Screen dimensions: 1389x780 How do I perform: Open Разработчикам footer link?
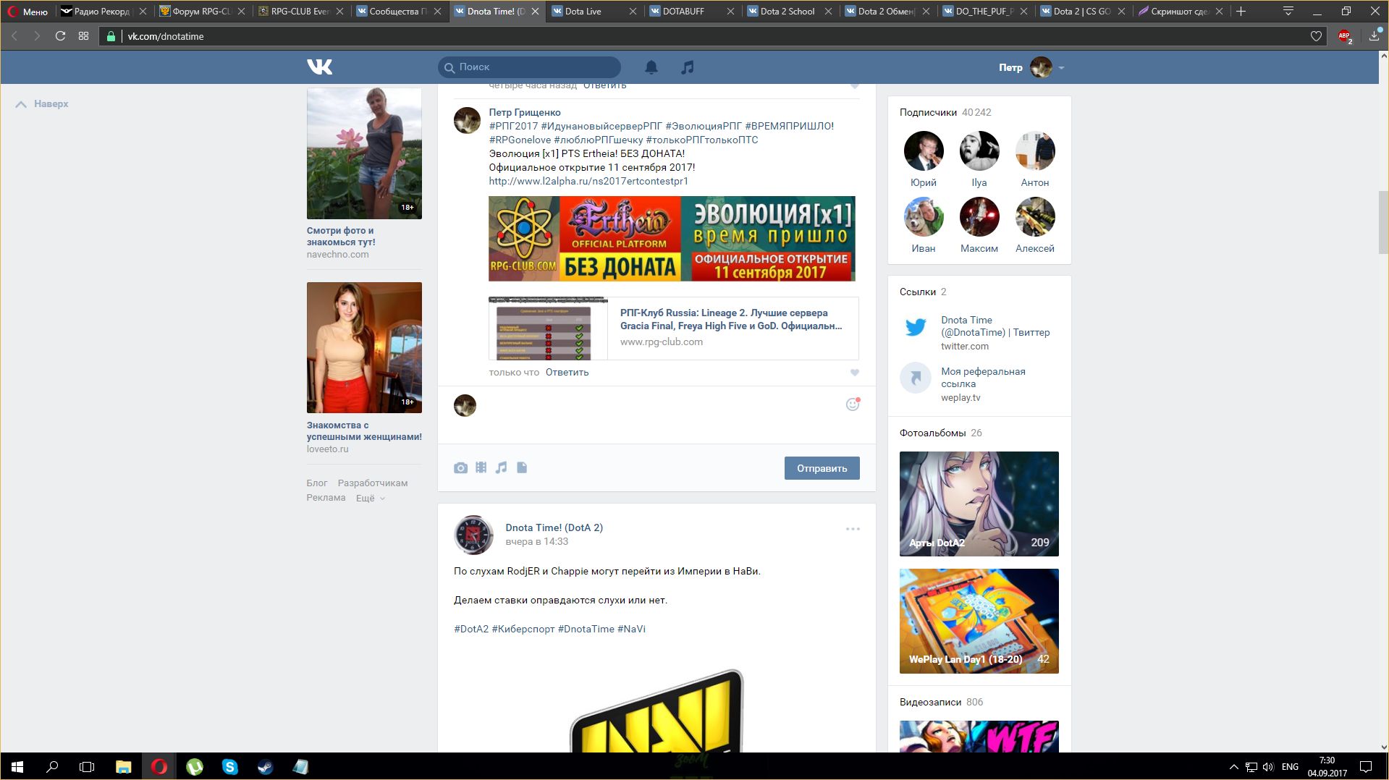[373, 483]
